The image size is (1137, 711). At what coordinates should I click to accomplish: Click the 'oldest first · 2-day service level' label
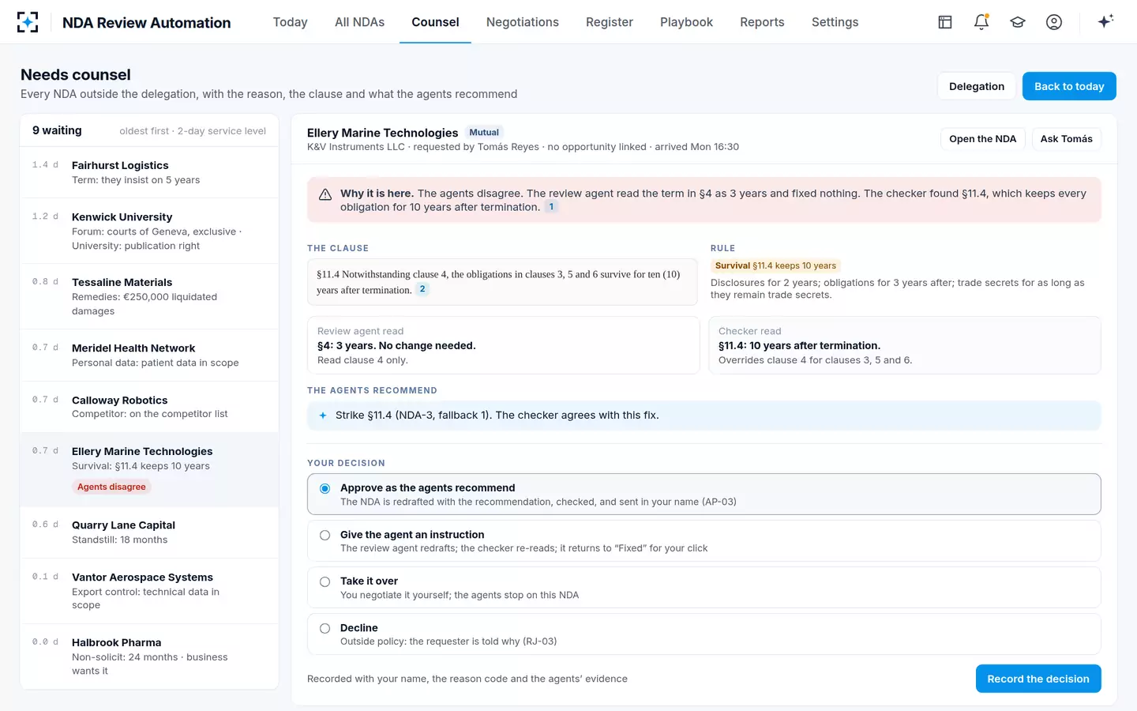(193, 131)
